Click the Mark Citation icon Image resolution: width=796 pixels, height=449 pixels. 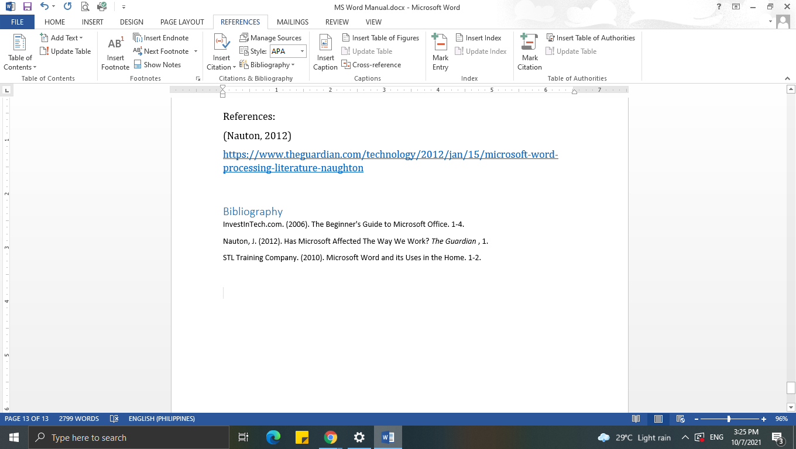(x=530, y=53)
